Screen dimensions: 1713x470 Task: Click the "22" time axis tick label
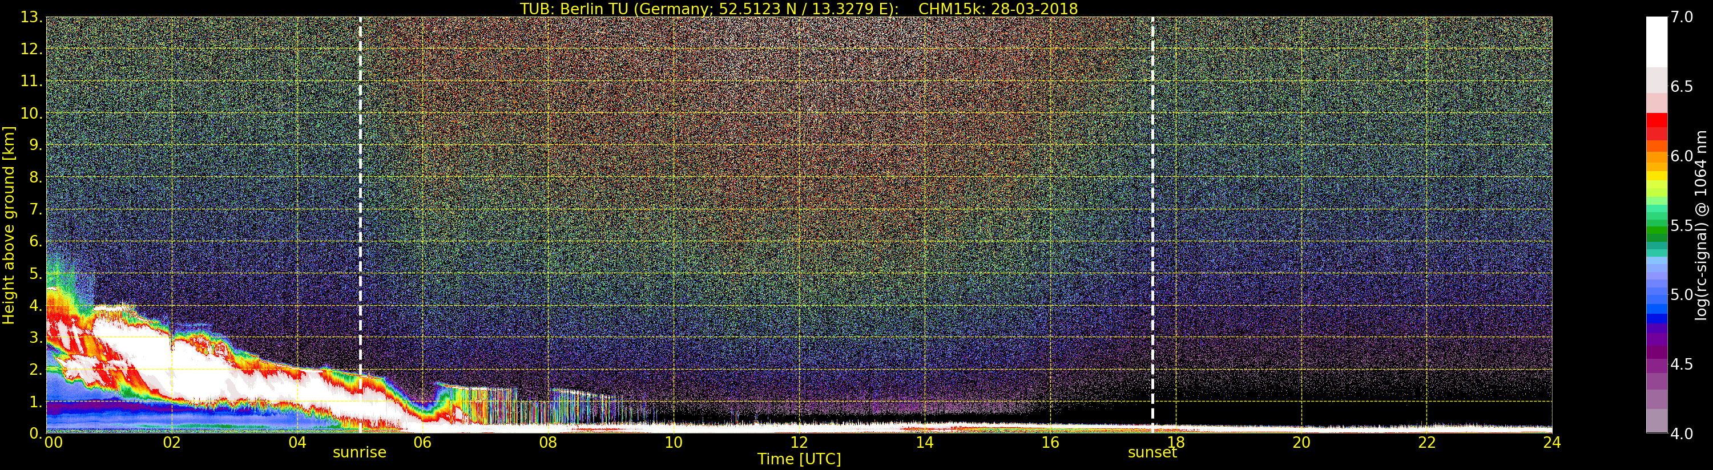click(x=1426, y=442)
